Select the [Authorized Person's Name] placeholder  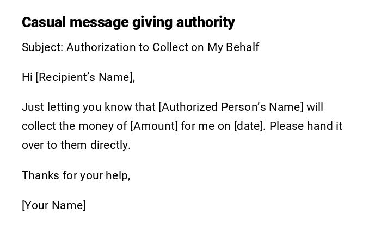(x=231, y=107)
